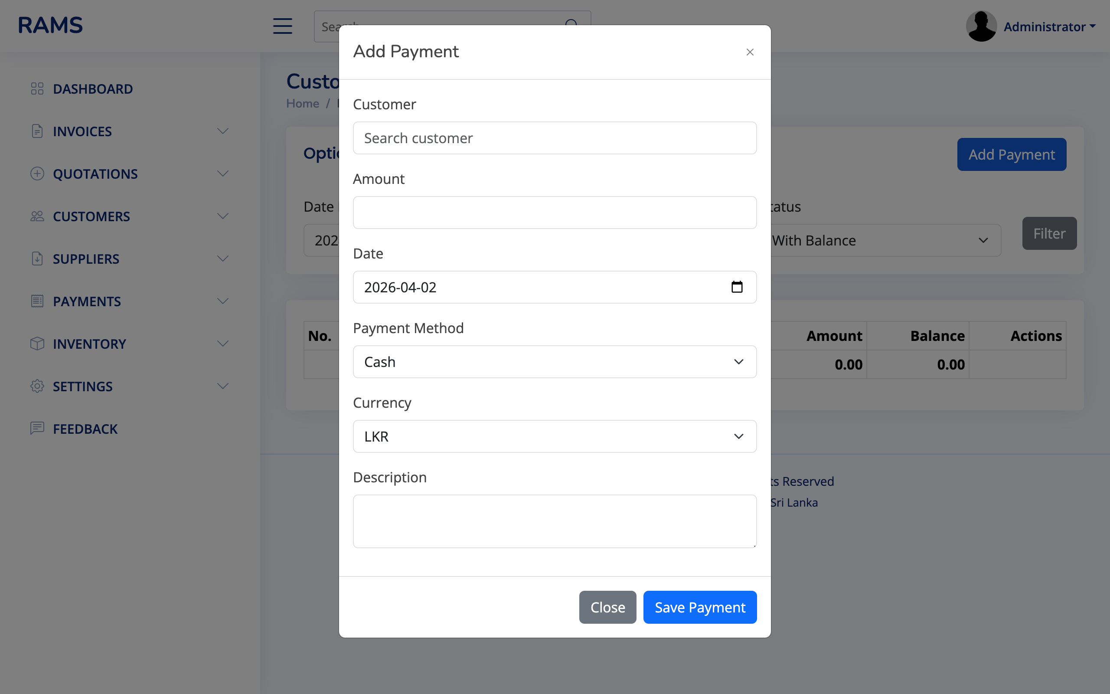Select the Feedback chat icon

click(37, 428)
